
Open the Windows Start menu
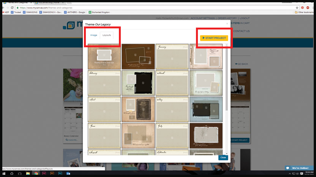[4, 173]
